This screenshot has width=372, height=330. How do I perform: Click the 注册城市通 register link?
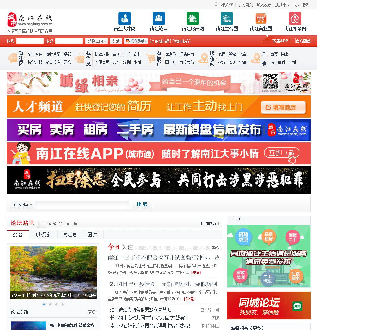[x=160, y=41]
